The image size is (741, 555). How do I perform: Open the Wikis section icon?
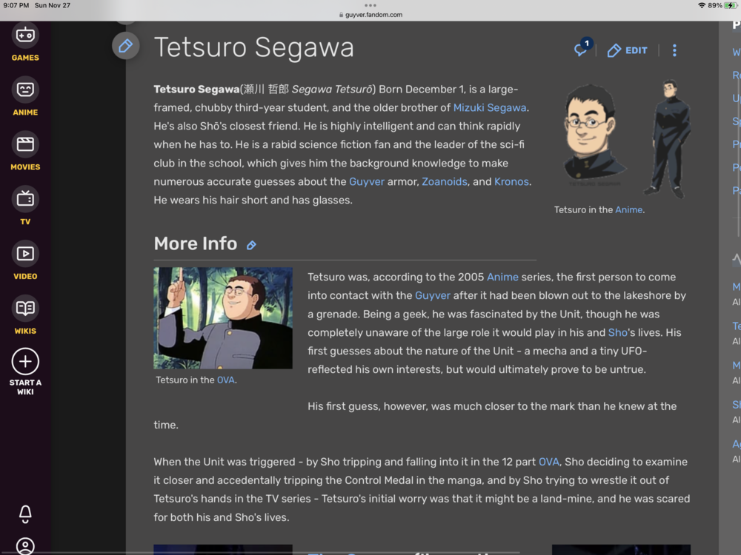25,309
